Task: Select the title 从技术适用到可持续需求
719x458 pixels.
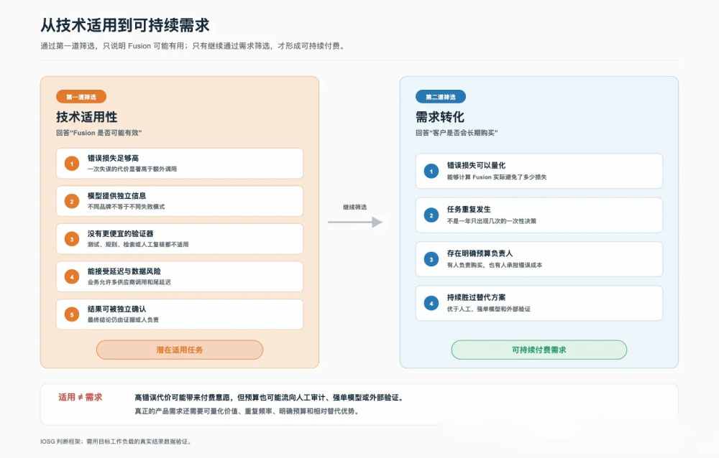Action: coord(125,24)
